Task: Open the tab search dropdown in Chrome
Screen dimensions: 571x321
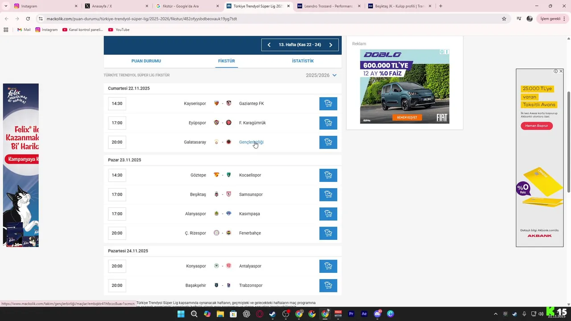Action: [6, 6]
